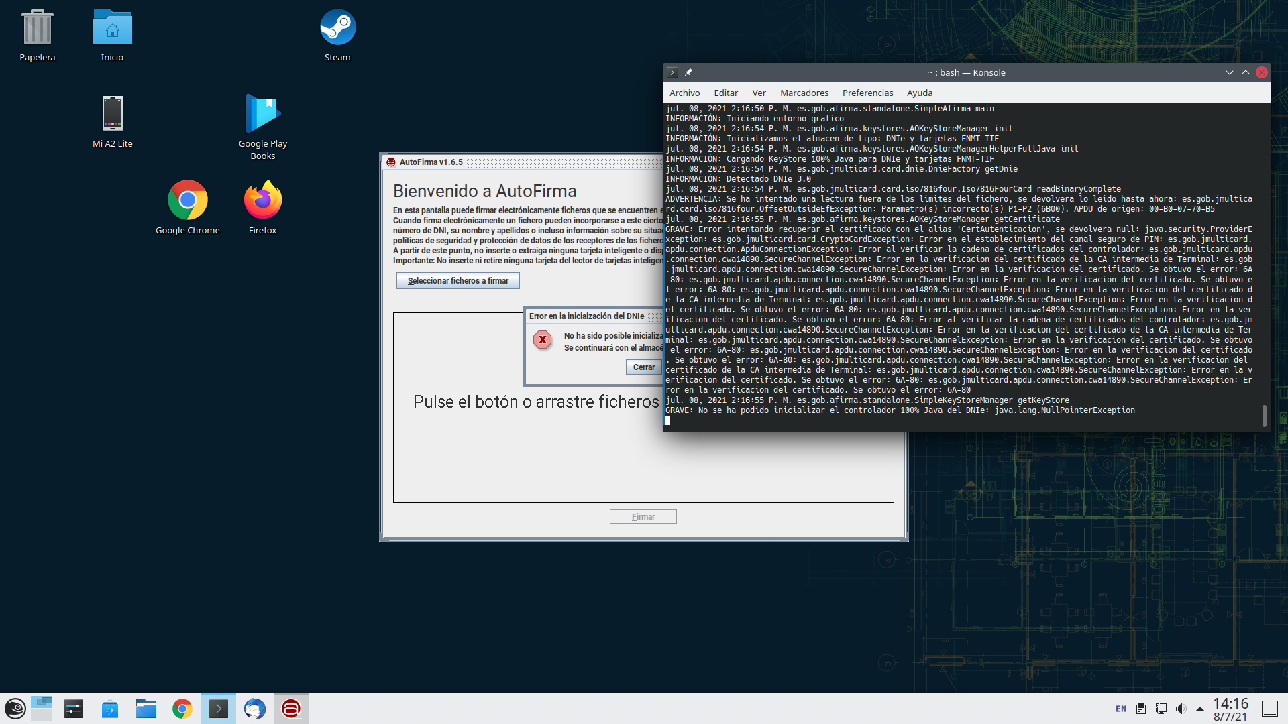Open Thunderbird from the taskbar

pyautogui.click(x=254, y=709)
